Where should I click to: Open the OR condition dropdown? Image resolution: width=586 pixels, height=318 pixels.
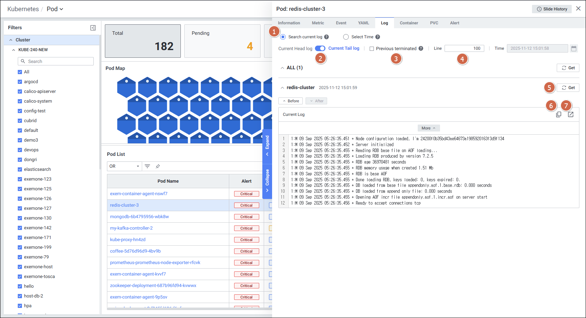pos(124,166)
